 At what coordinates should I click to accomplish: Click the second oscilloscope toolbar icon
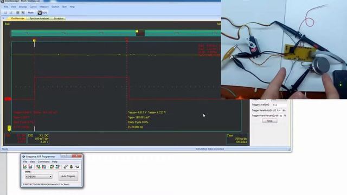click(x=11, y=12)
